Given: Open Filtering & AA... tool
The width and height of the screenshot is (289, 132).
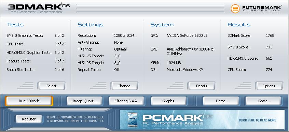Looking at the screenshot, I should [x=126, y=101].
